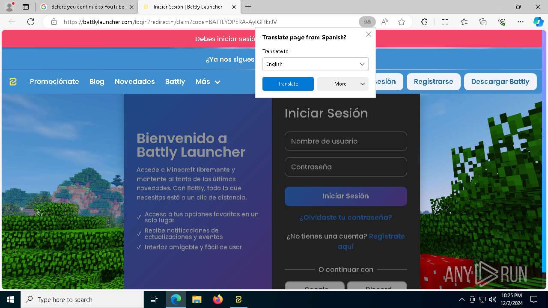Open File Explorer from taskbar
This screenshot has height=308, width=548.
197,299
